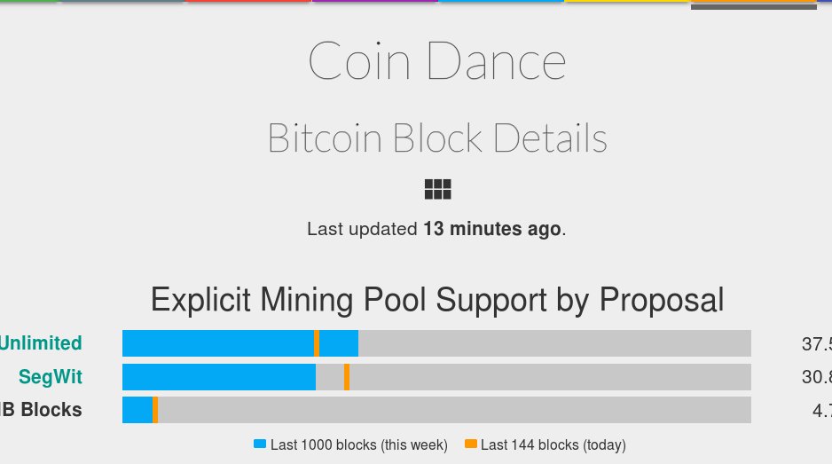This screenshot has width=832, height=464.
Task: Click the orange legend square icon
Action: (470, 444)
